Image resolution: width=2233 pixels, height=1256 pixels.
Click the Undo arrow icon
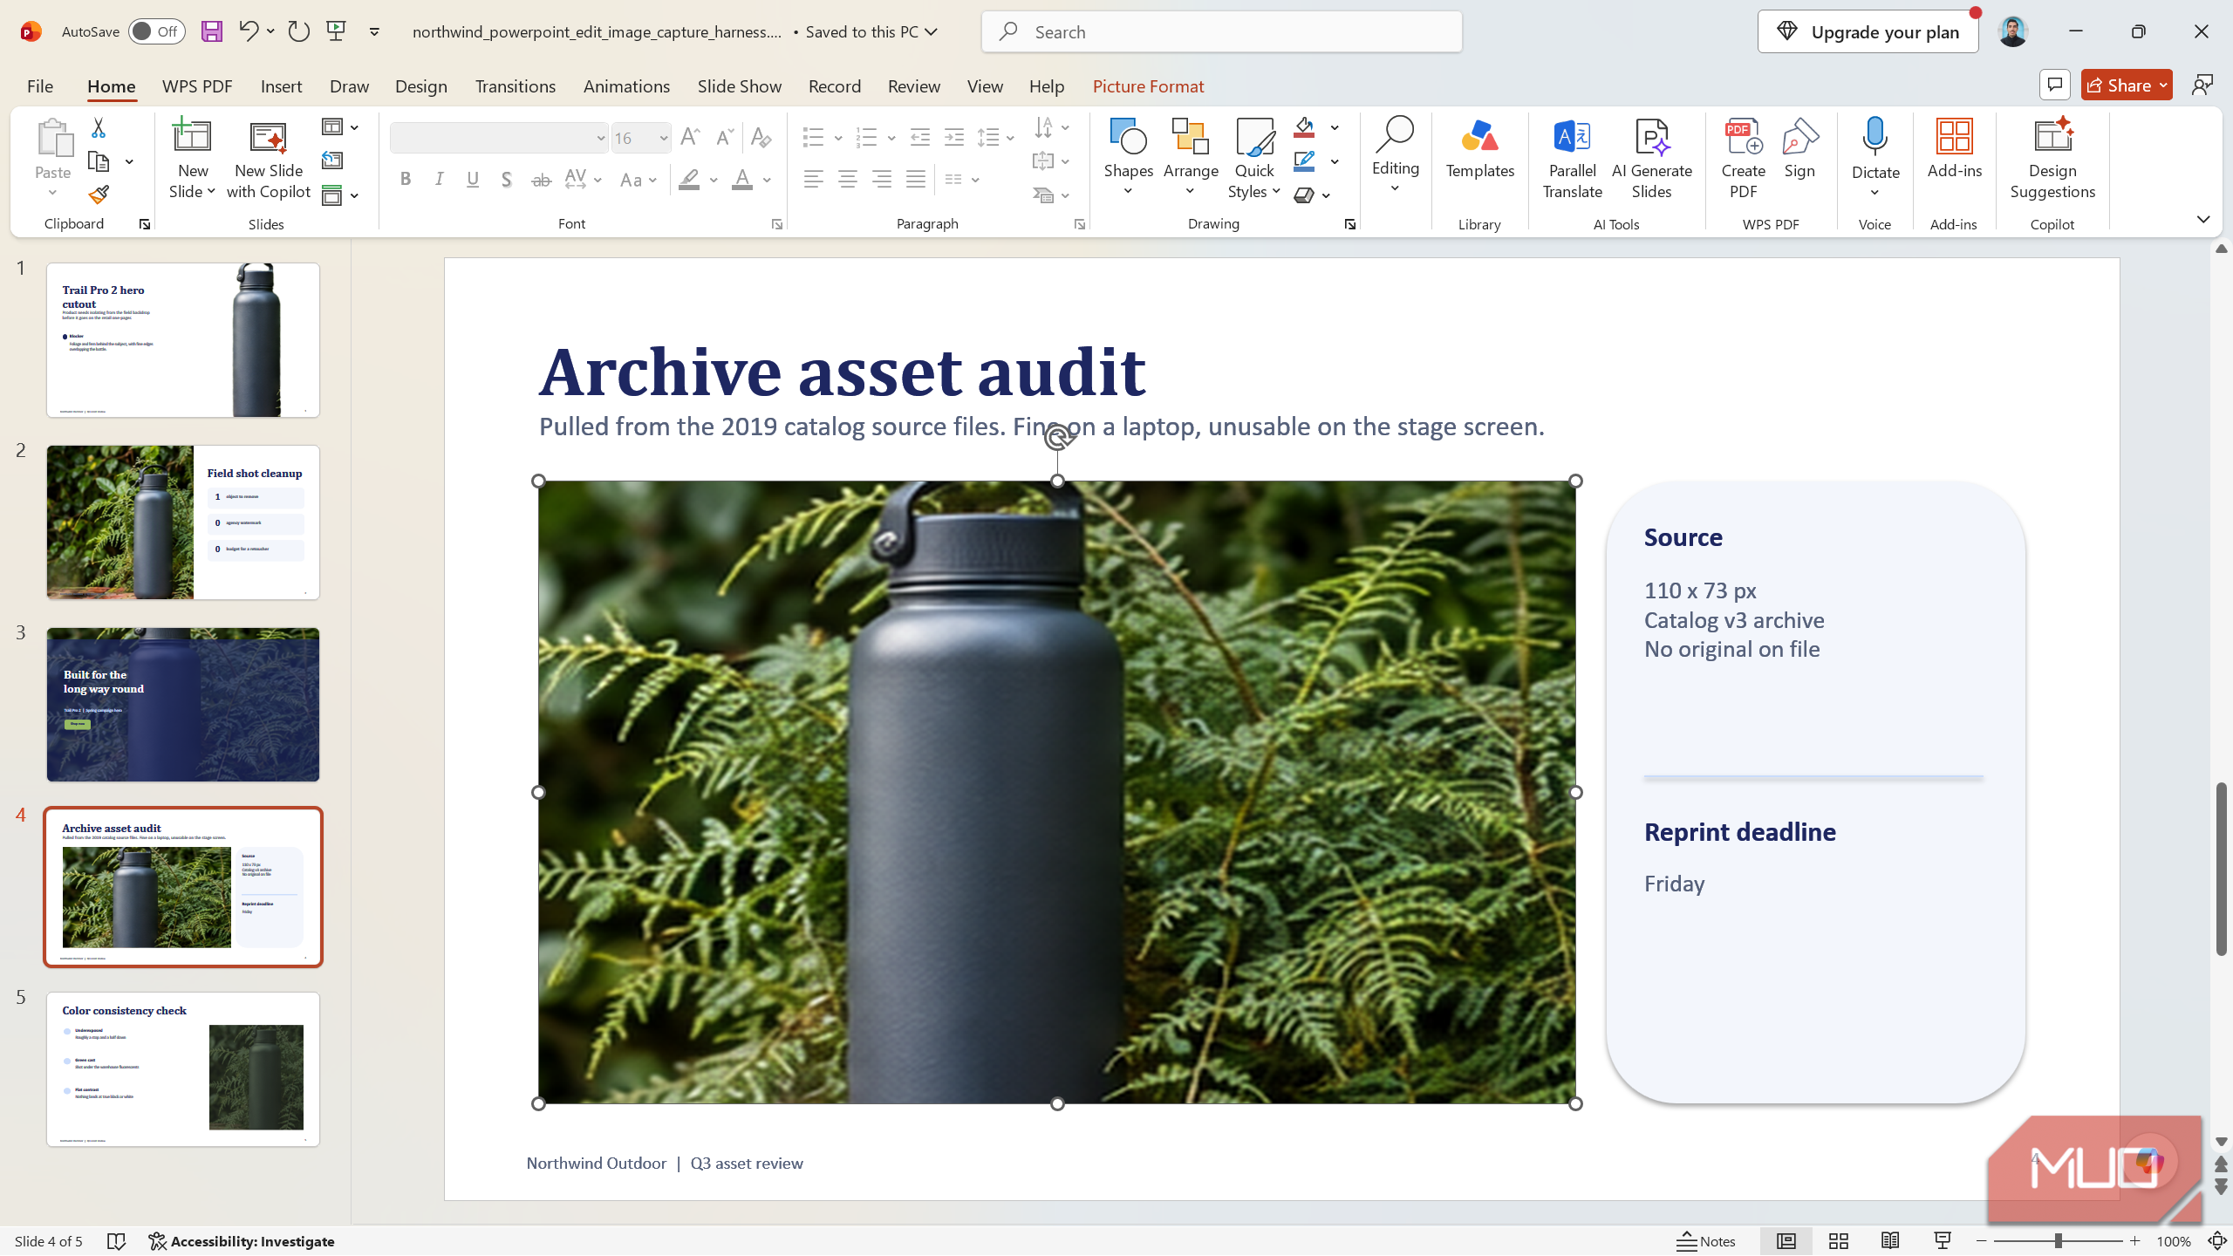[249, 31]
